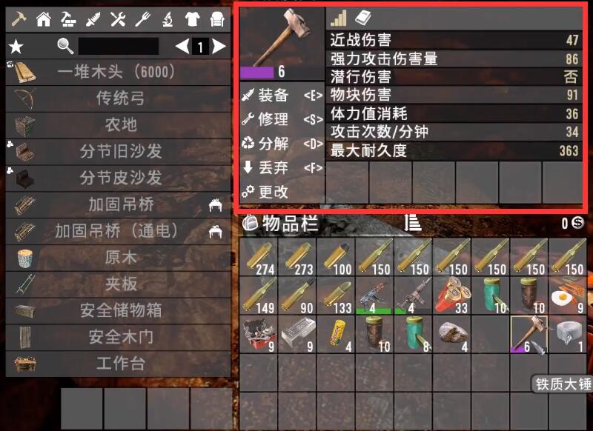Viewport: 593px width, 431px height.
Task: Open the fork food category icon
Action: point(142,19)
